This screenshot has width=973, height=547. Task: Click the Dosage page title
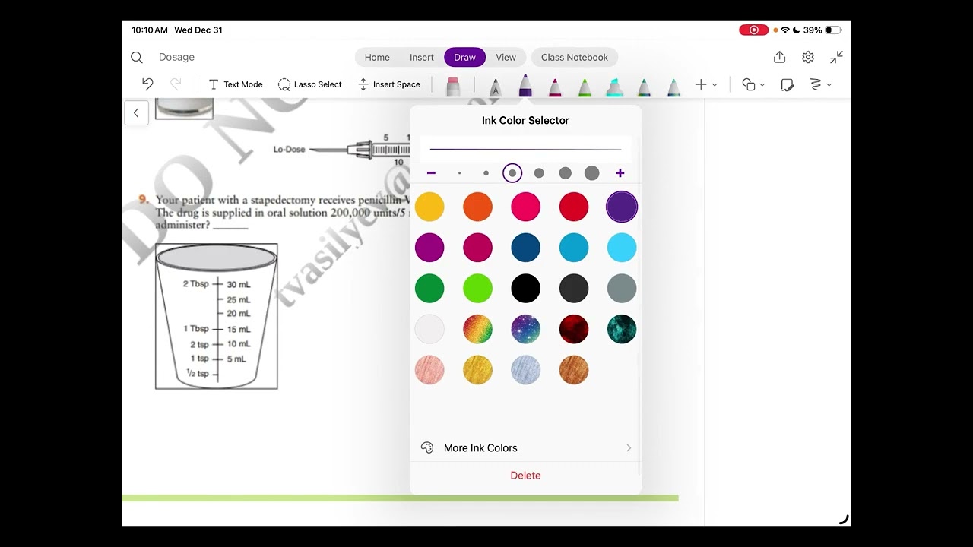[x=176, y=57]
